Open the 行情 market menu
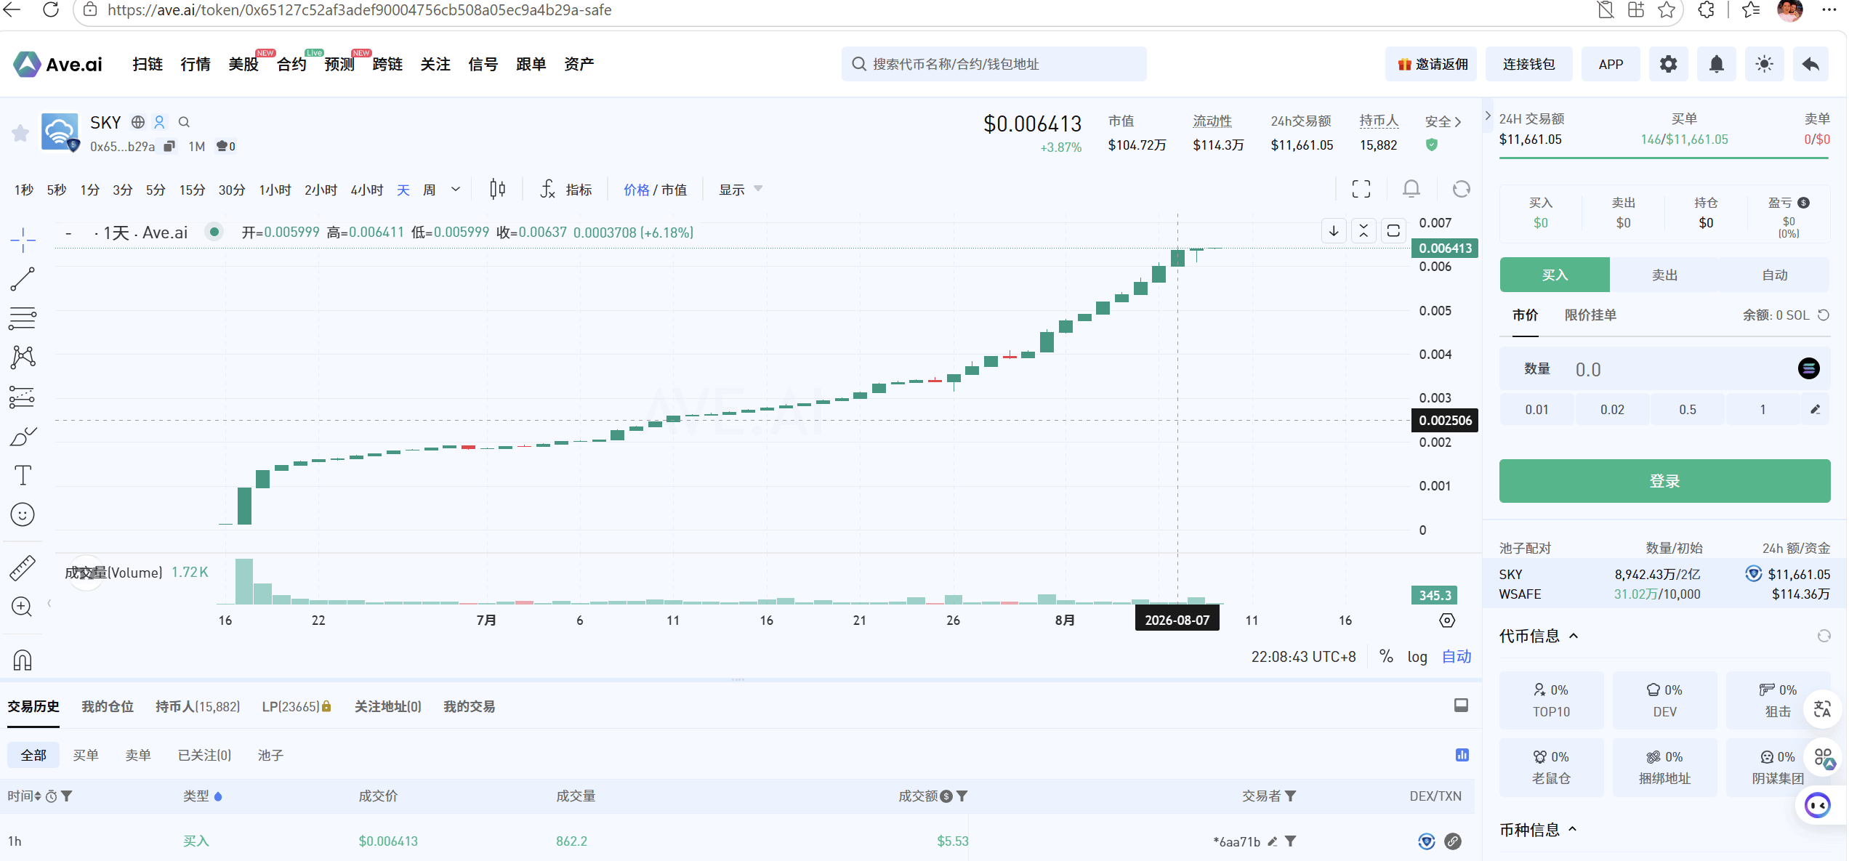Image resolution: width=1849 pixels, height=861 pixels. click(x=196, y=64)
